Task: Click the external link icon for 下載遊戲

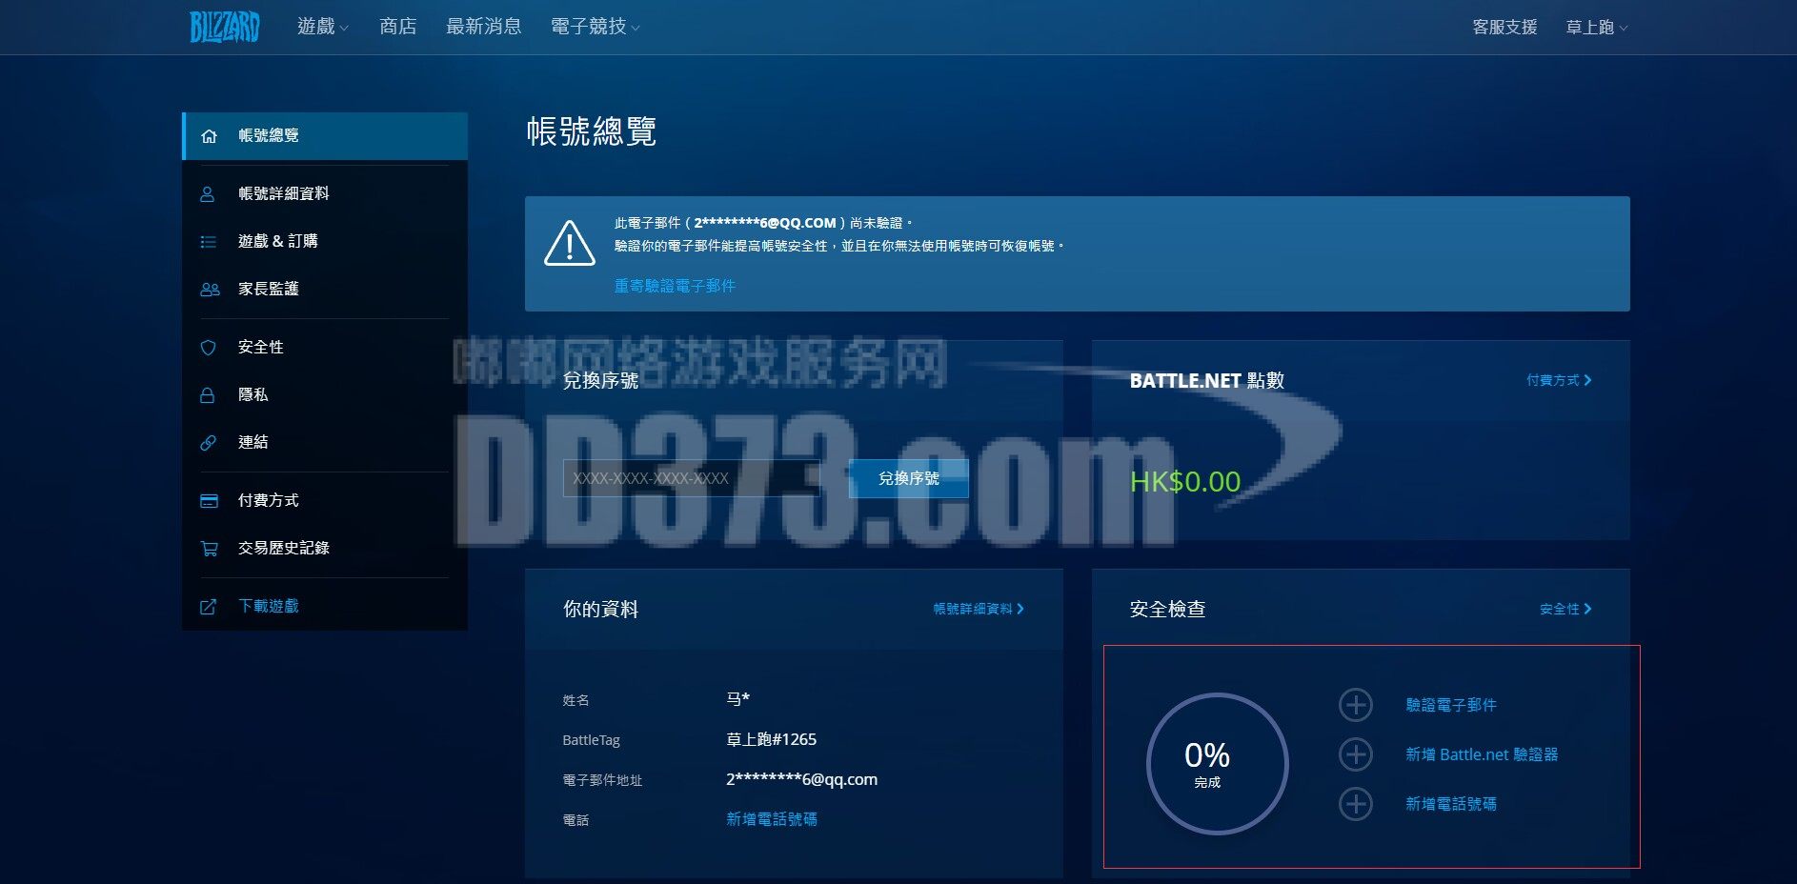Action: click(x=208, y=607)
